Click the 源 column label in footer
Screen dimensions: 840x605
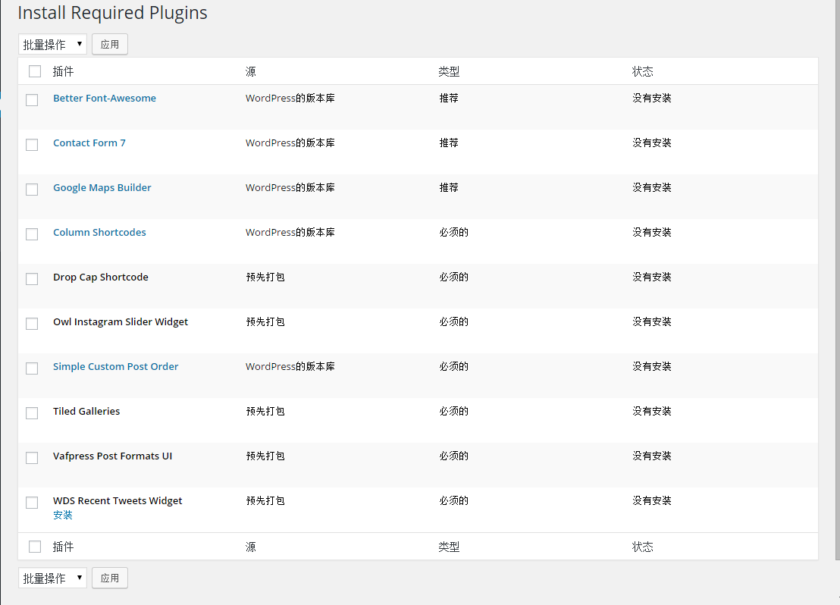click(x=251, y=547)
